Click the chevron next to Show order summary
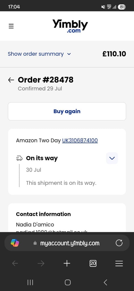The image size is (134, 291). point(69,54)
